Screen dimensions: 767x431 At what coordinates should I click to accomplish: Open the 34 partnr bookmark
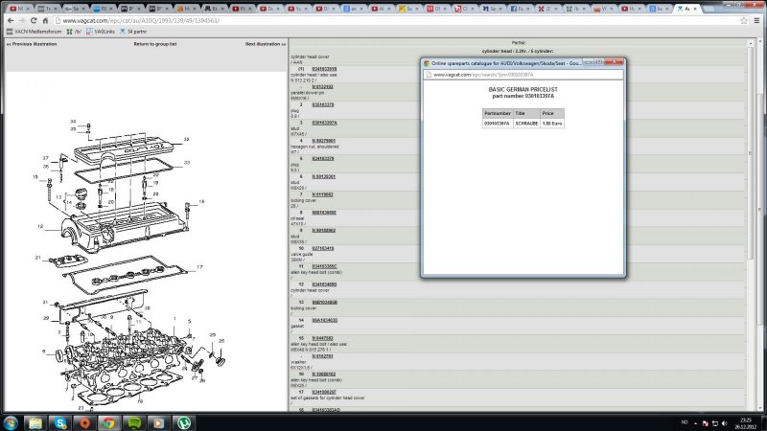coord(135,31)
